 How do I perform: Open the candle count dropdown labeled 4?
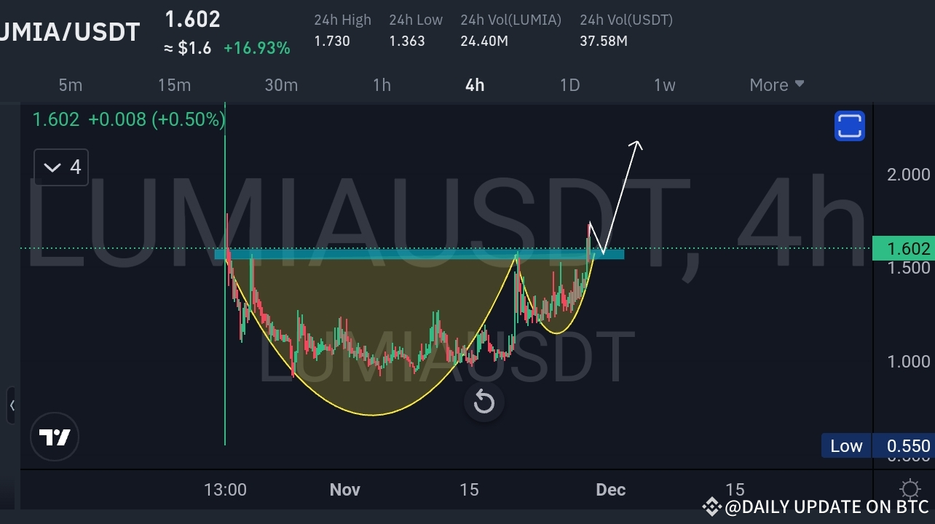tap(60, 167)
